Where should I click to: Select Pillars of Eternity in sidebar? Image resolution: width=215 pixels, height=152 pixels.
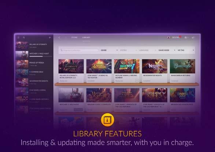coord(34,46)
